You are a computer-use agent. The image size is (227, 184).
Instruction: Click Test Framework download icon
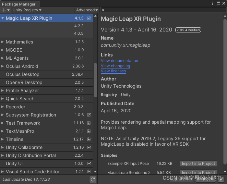[x=89, y=123]
